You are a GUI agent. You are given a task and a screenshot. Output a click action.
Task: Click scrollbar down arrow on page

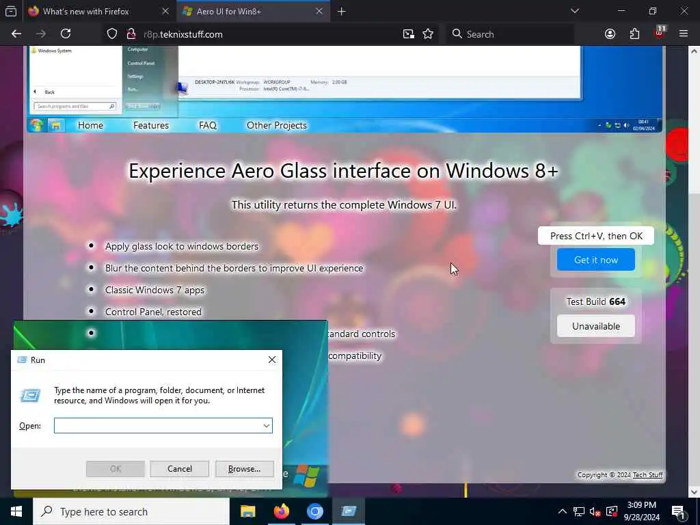695,492
